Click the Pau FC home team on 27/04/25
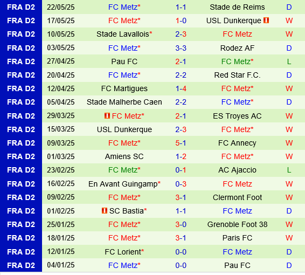 124,61
